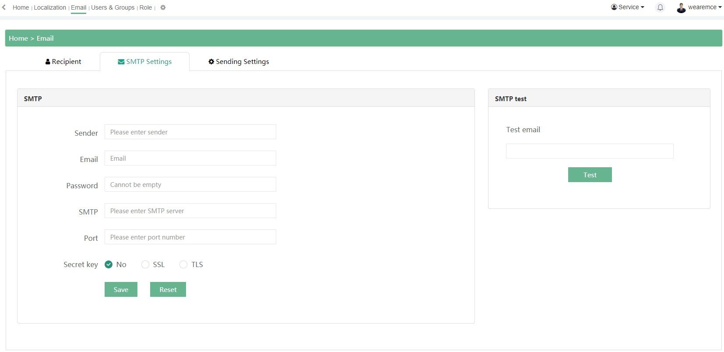Click the Home link in the breadcrumb
This screenshot has width=724, height=352.
coord(18,39)
